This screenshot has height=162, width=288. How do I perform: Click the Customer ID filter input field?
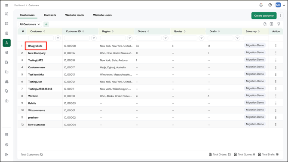pyautogui.click(x=77, y=38)
